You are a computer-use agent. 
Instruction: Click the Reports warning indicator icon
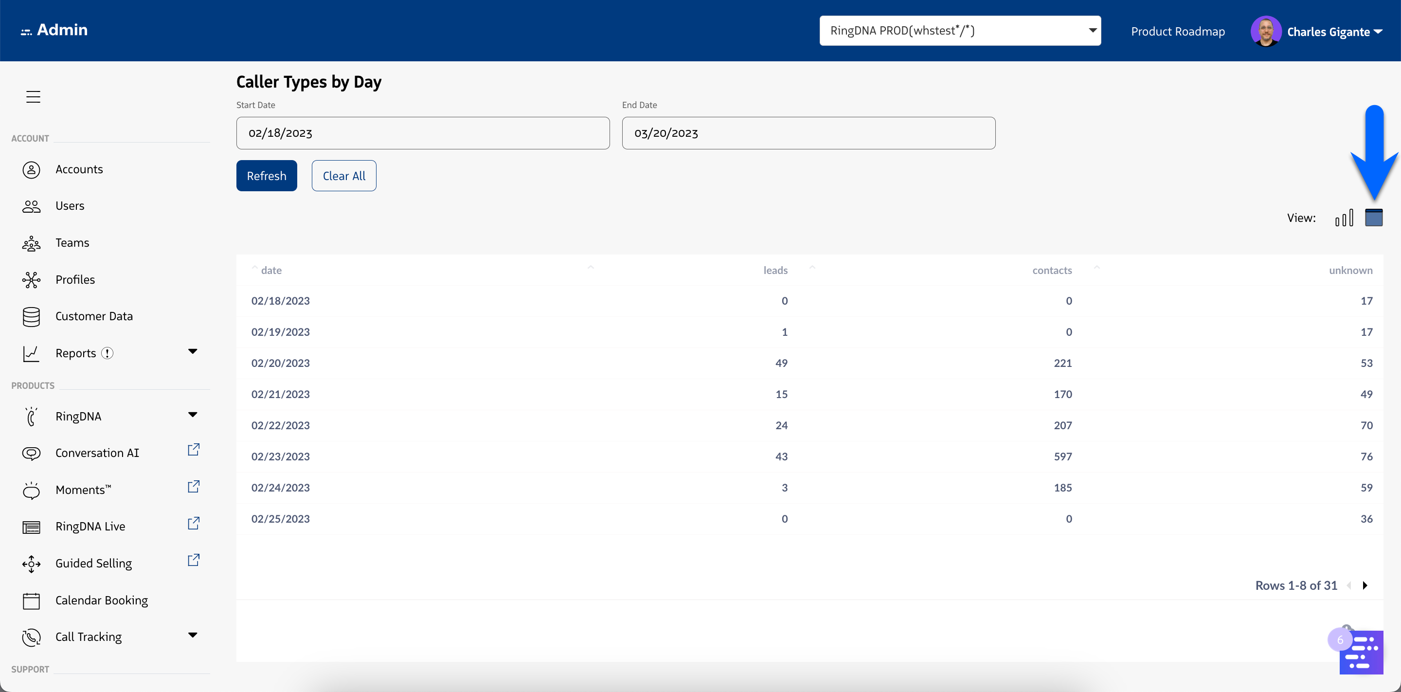108,353
